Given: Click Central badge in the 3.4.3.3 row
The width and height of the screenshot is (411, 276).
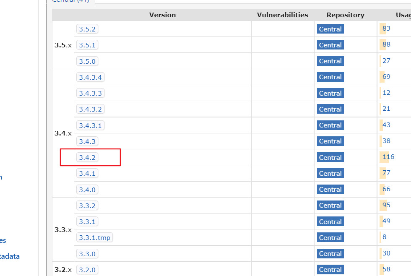Looking at the screenshot, I should (330, 93).
